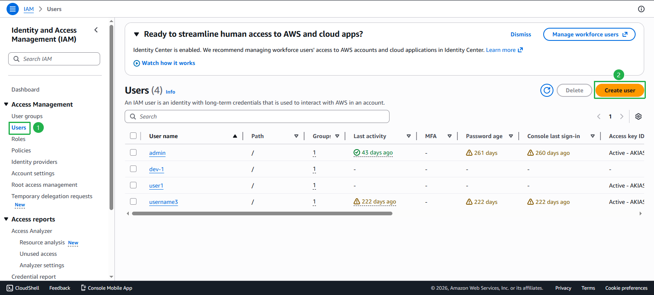Open CloudShell from the footer
Image resolution: width=654 pixels, height=295 pixels.
(23, 288)
